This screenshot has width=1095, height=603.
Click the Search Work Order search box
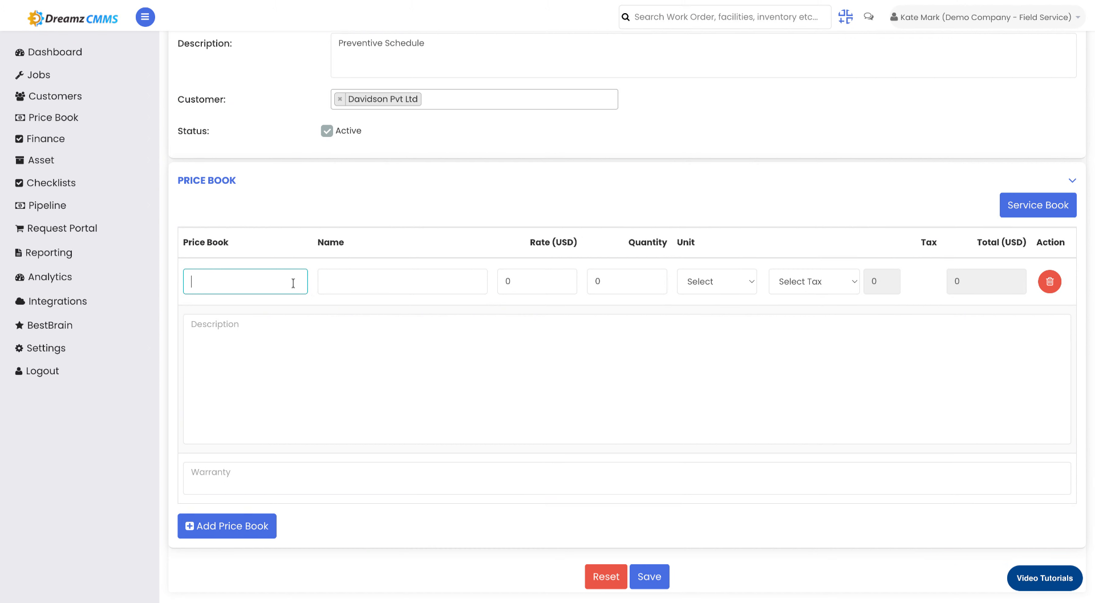pyautogui.click(x=725, y=17)
